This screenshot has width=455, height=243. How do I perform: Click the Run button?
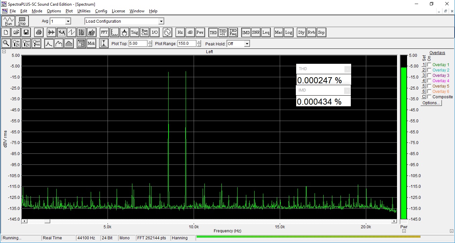[x=8, y=21]
